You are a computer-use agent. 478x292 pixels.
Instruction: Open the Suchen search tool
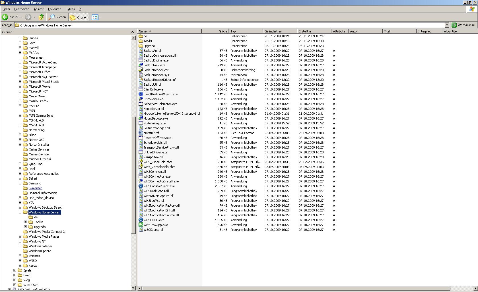[57, 17]
